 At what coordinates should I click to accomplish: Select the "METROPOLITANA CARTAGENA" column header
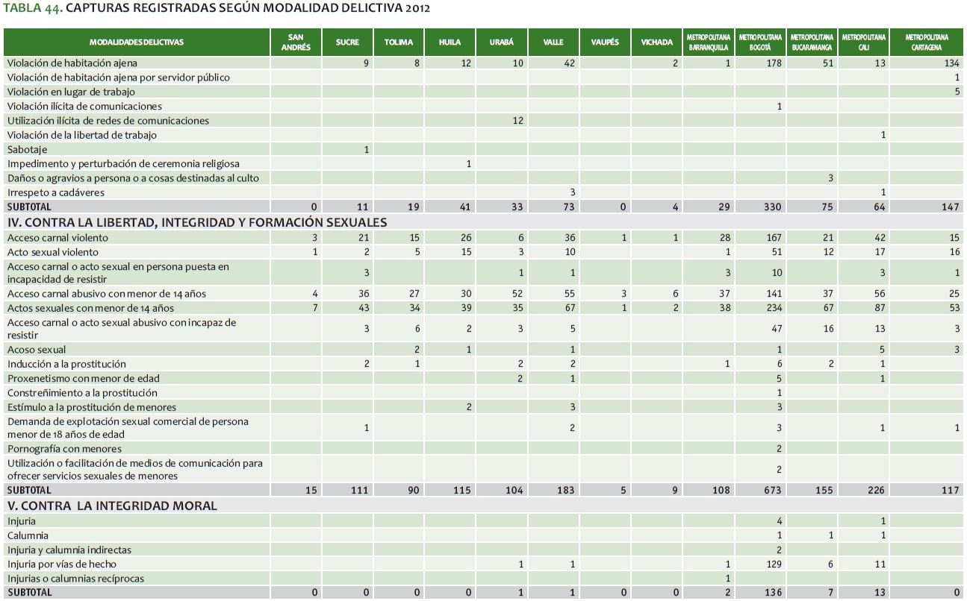click(926, 43)
